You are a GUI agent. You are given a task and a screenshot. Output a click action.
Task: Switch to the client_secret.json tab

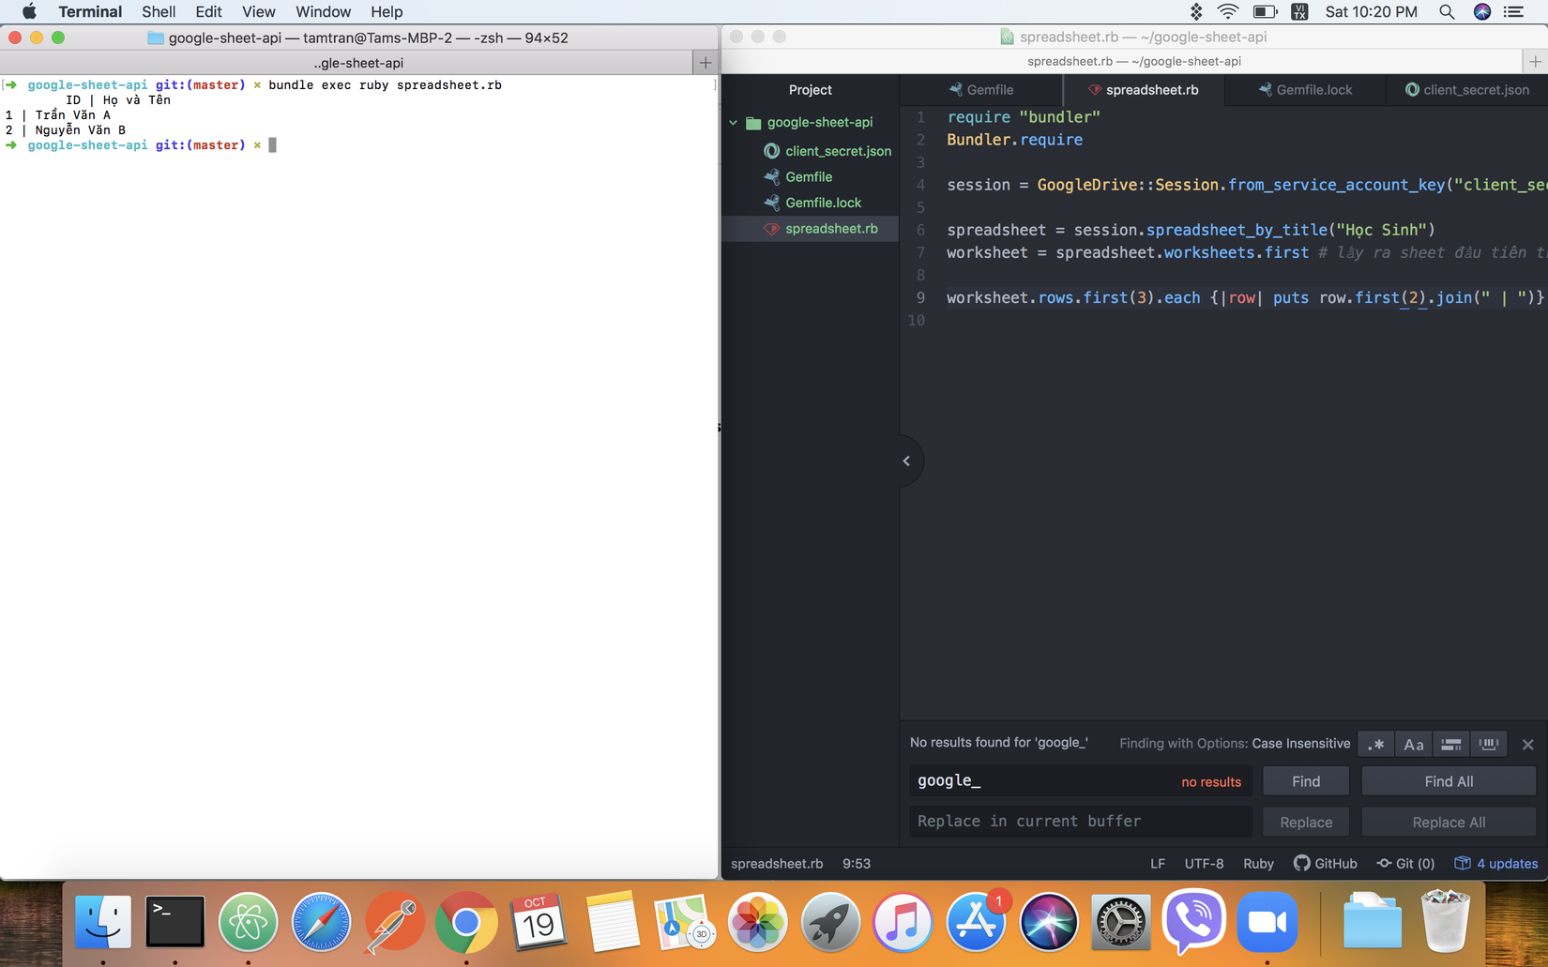[1475, 90]
